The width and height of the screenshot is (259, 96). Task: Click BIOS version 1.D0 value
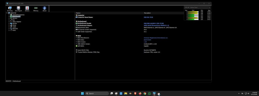(145, 42)
